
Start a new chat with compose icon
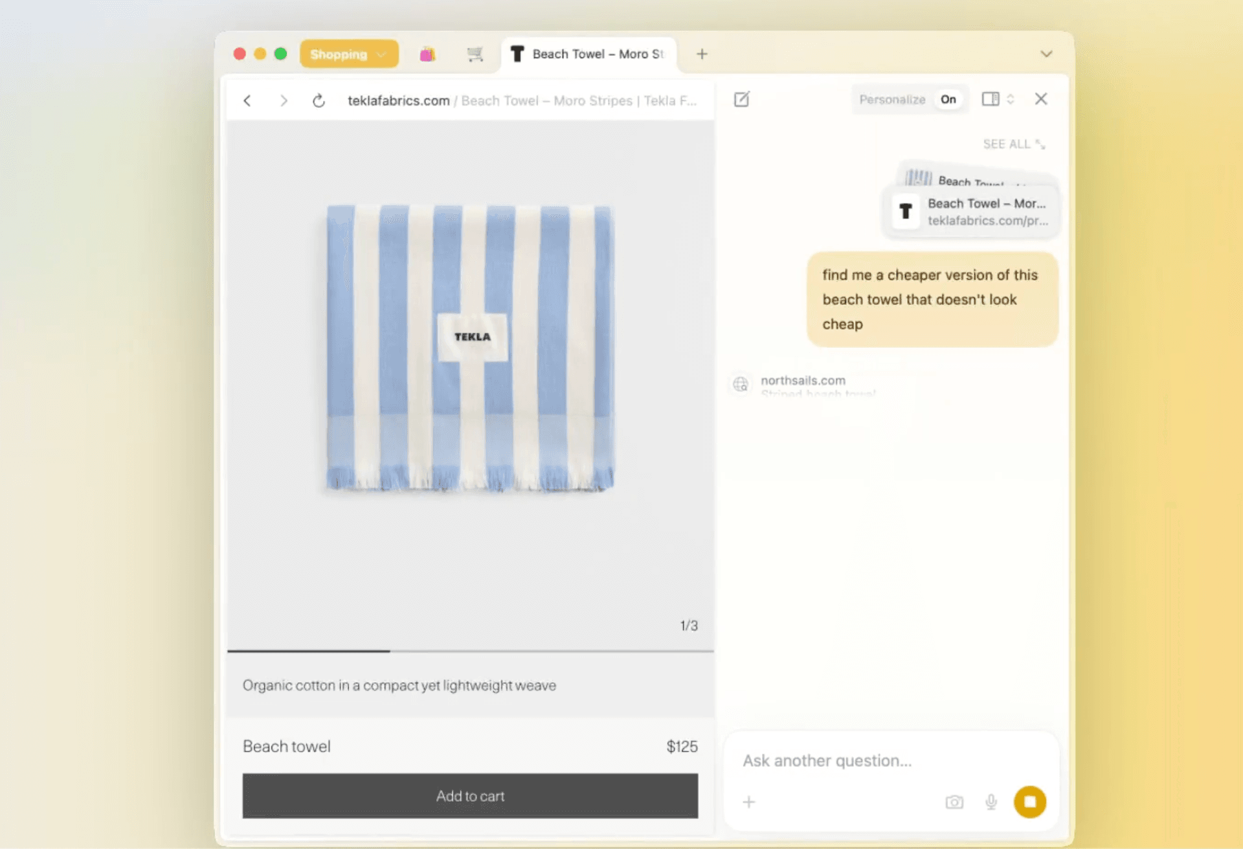click(x=742, y=99)
